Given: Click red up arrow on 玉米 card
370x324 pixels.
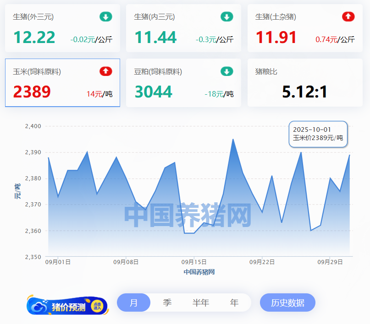Looking at the screenshot, I should coord(106,71).
